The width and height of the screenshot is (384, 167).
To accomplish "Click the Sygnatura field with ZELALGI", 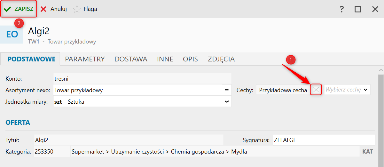I will pyautogui.click(x=323, y=140).
